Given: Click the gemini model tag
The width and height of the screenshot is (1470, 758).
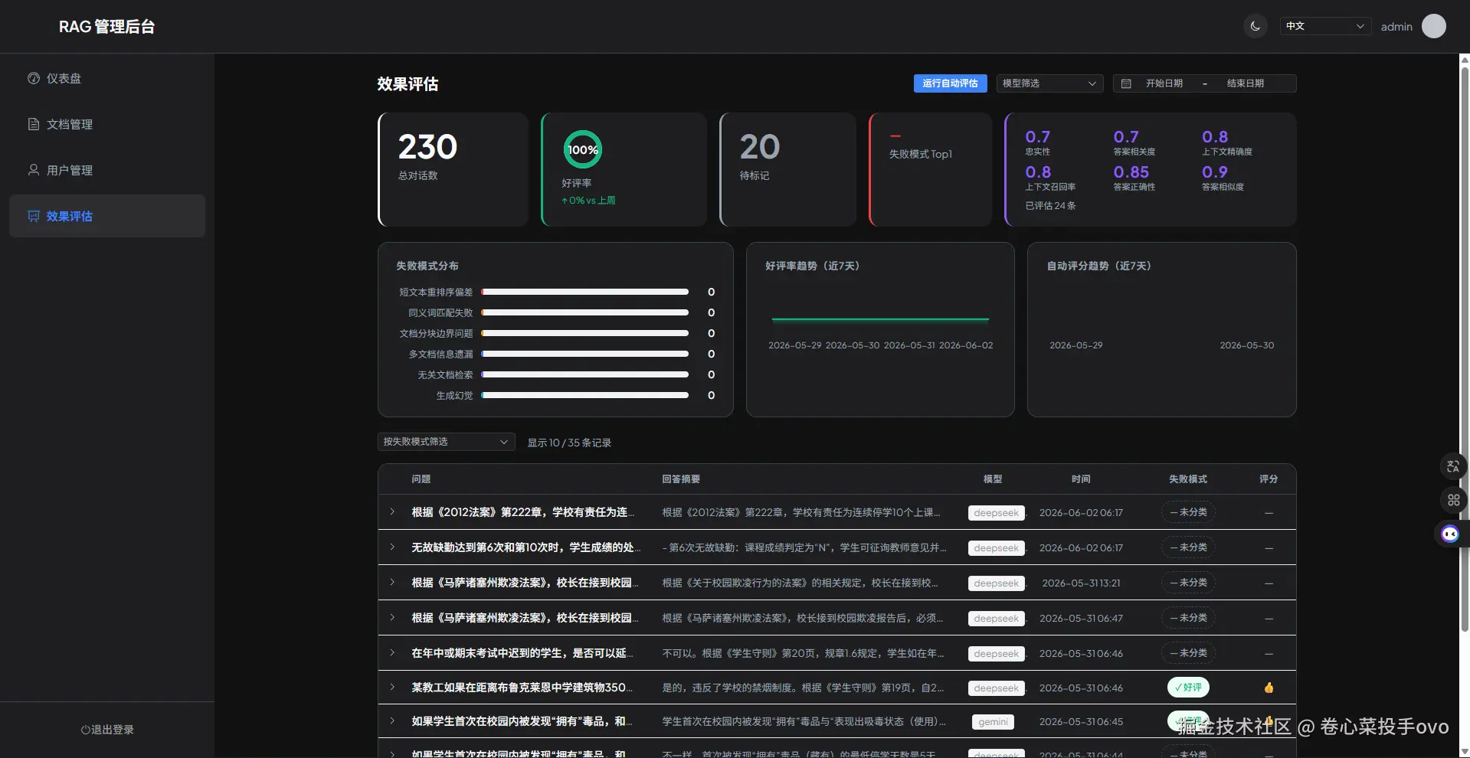Looking at the screenshot, I should click(x=993, y=722).
